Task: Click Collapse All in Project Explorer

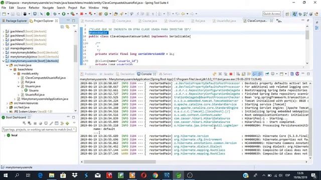Action: point(62,27)
